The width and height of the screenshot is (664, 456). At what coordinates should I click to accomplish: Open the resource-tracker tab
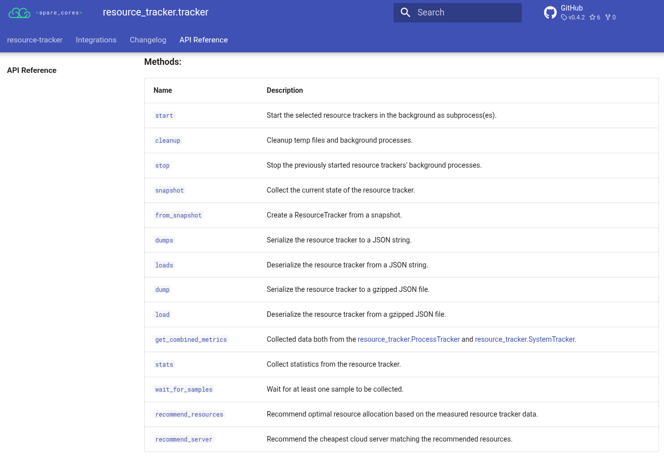[35, 40]
